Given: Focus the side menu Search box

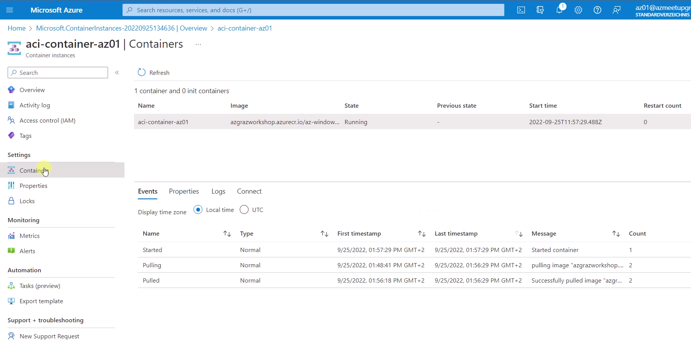Looking at the screenshot, I should coord(58,73).
